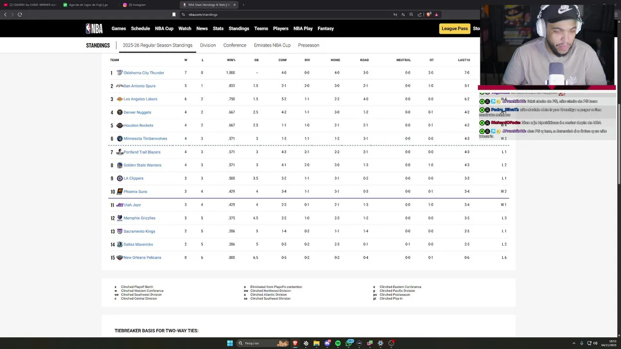Open Golden State Warriors team link
This screenshot has width=621, height=349.
click(143, 165)
